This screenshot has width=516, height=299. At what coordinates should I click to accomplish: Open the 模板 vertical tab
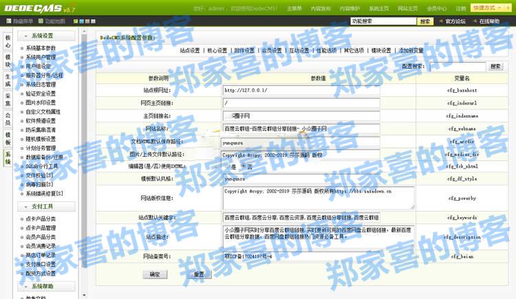click(8, 139)
